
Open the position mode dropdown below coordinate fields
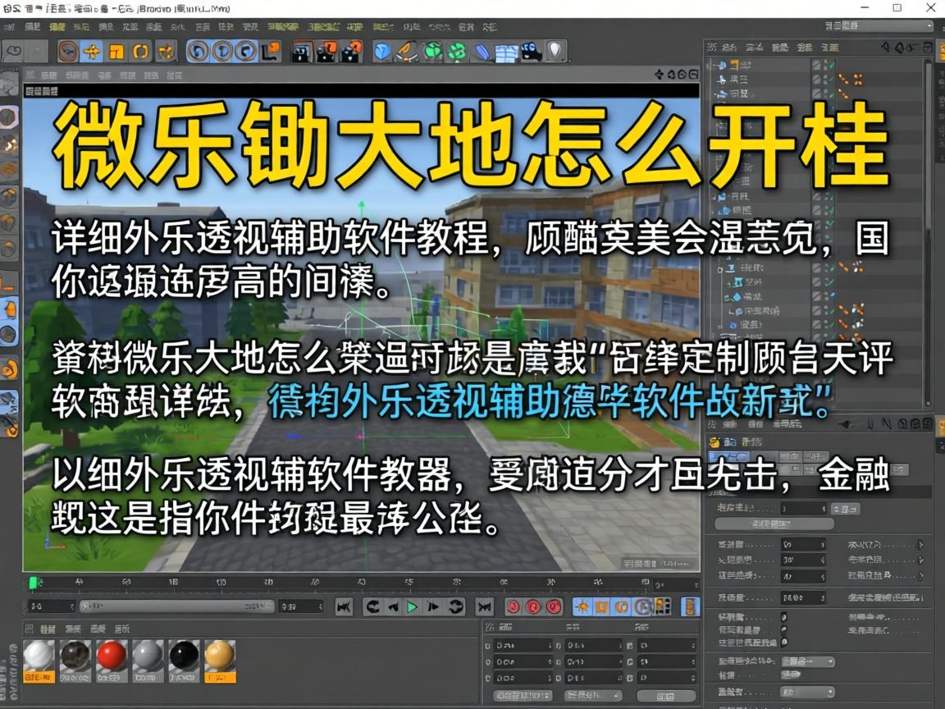click(522, 696)
